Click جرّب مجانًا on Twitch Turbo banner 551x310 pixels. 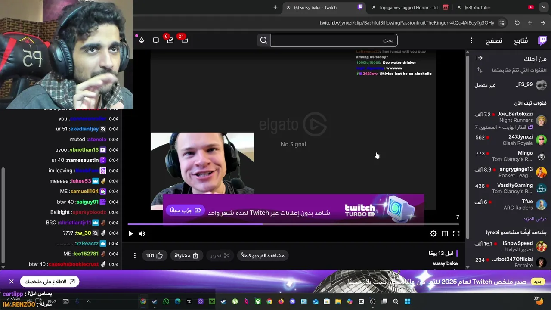(x=186, y=211)
